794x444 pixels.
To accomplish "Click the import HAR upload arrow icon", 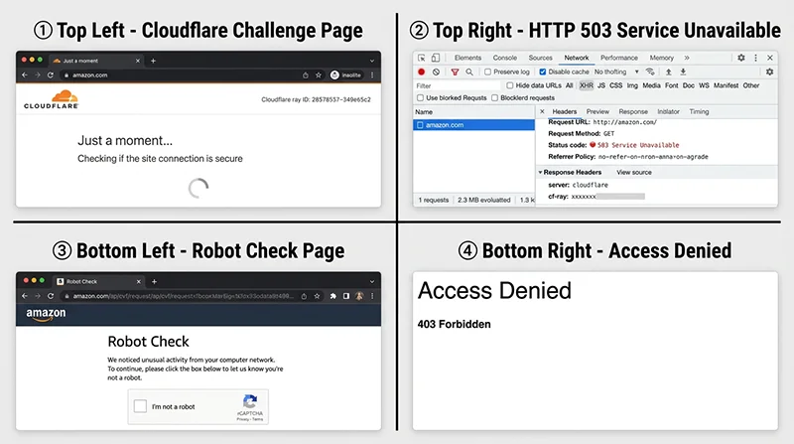I will tap(668, 72).
